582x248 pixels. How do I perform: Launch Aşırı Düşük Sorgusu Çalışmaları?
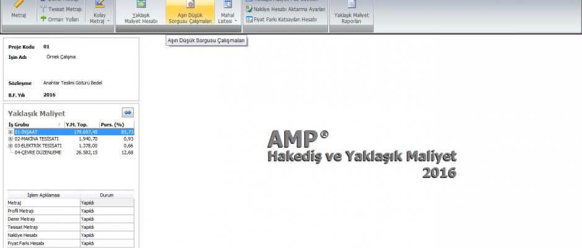pos(190,14)
